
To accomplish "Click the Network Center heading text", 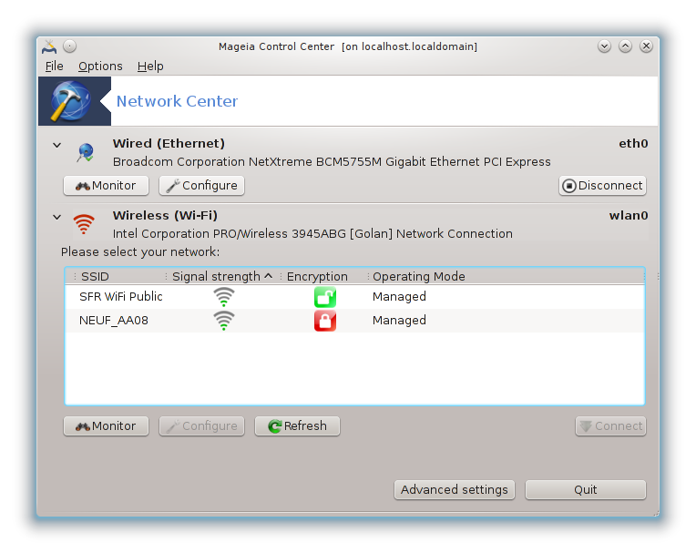I will [x=177, y=101].
